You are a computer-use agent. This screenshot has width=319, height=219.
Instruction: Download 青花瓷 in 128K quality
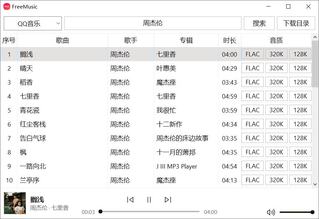300,110
